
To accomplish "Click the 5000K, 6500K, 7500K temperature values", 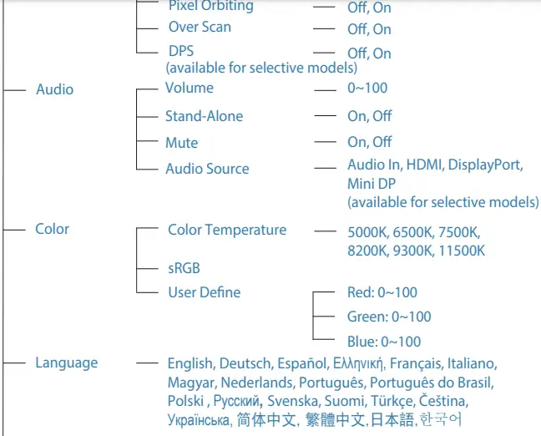I will [414, 232].
